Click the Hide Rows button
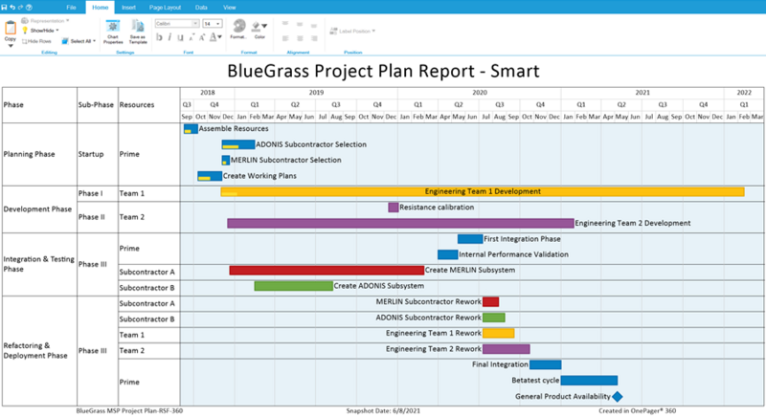This screenshot has width=766, height=417. [x=36, y=41]
